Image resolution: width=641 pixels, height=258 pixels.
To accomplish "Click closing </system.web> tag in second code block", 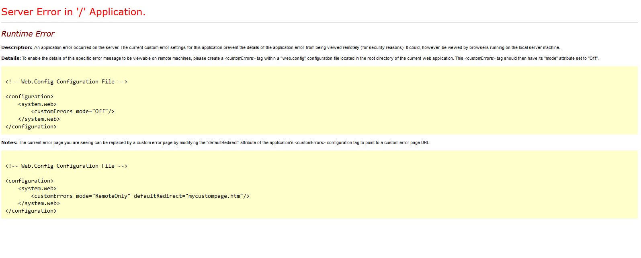I will pos(39,203).
